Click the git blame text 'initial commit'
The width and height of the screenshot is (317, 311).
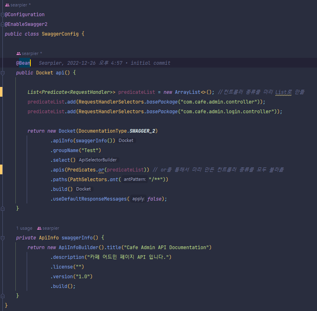click(x=151, y=63)
